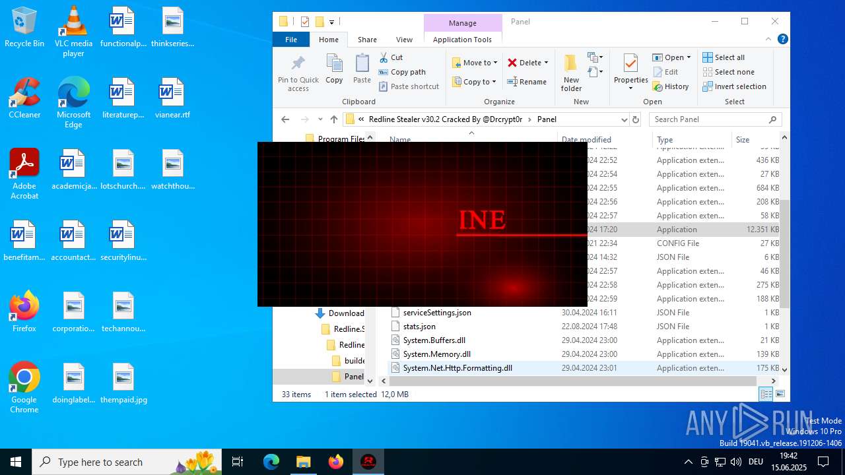Open the Recycle Bin desktop icon
Viewport: 845px width, 475px height.
point(24,27)
